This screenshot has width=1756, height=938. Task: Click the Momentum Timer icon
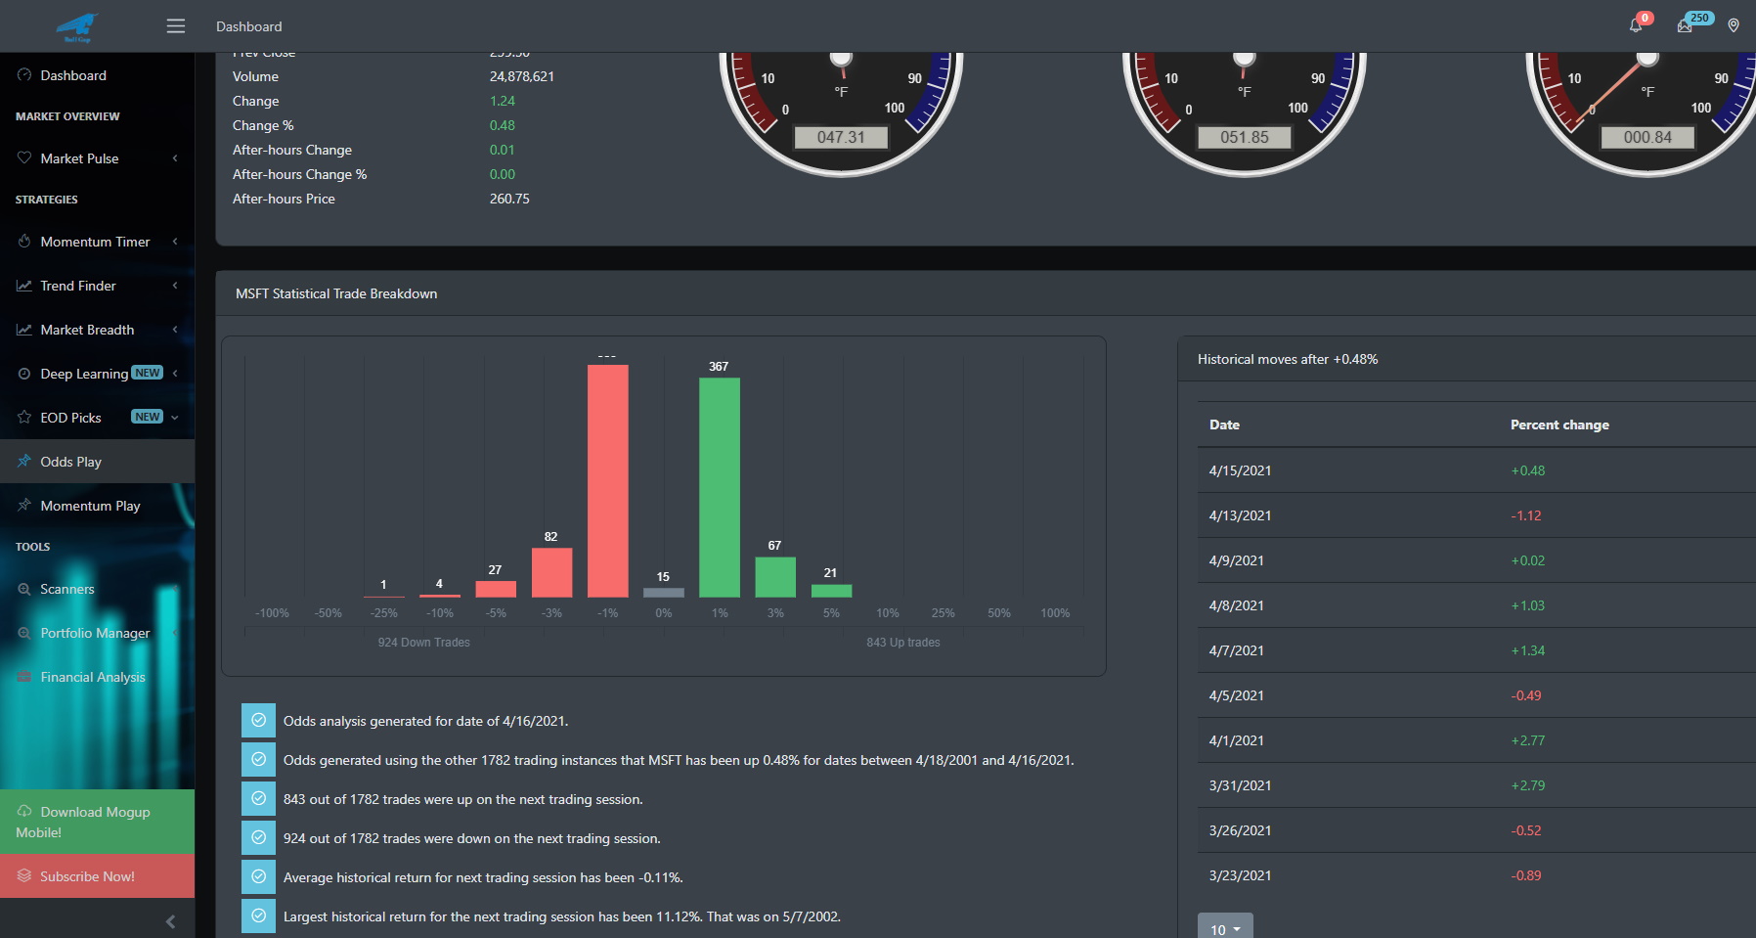click(24, 242)
